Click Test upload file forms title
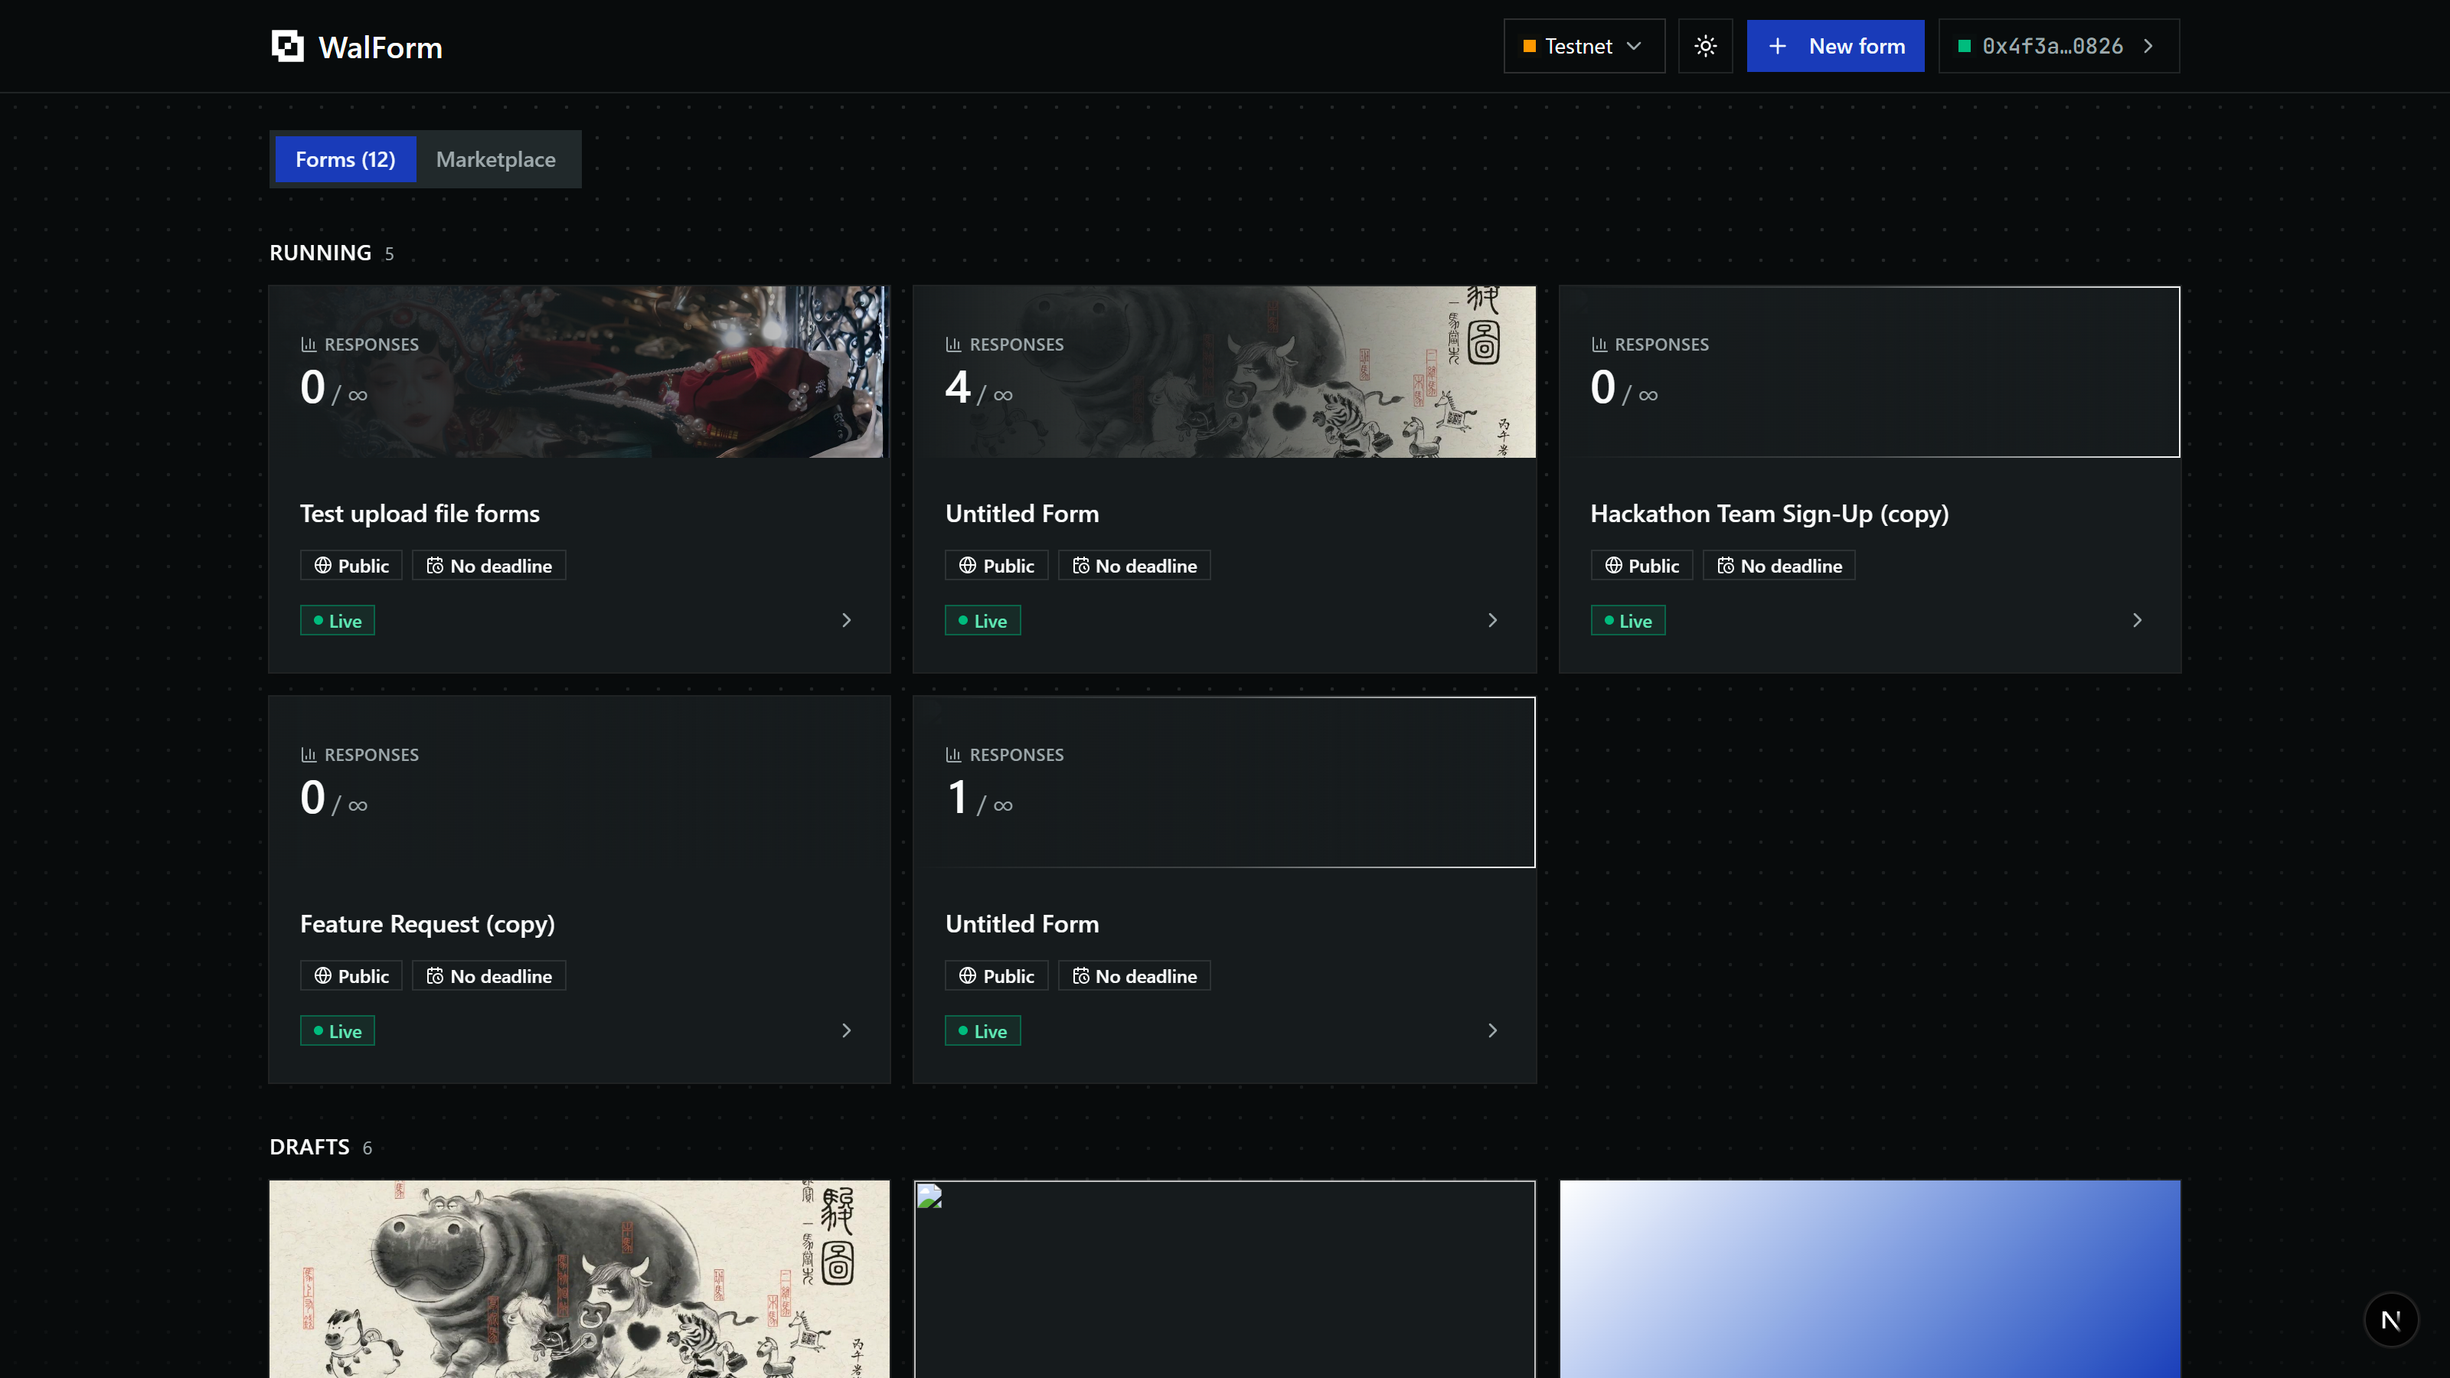This screenshot has width=2450, height=1378. coord(420,514)
